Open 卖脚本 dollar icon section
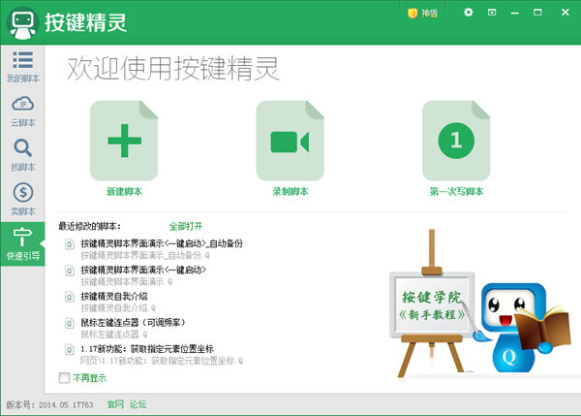581x416 pixels. click(22, 200)
